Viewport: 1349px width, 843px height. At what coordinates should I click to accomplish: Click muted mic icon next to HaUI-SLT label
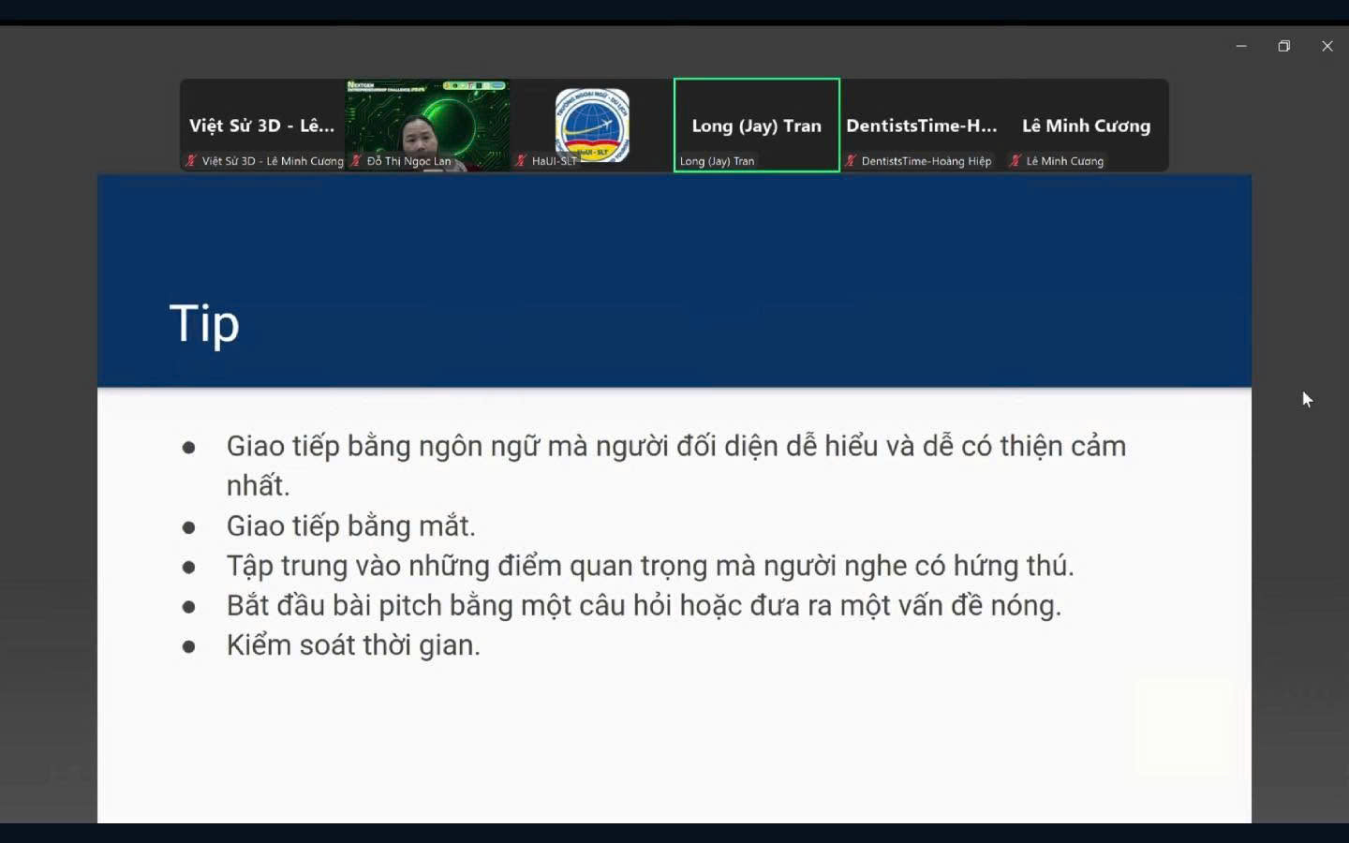[x=521, y=161]
